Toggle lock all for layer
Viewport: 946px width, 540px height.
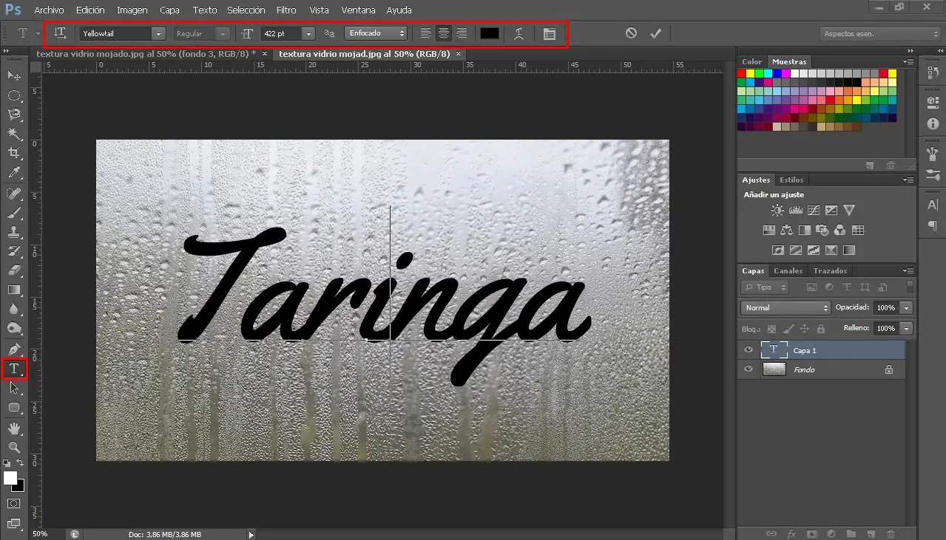pos(820,329)
